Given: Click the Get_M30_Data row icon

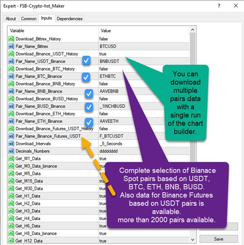Looking at the screenshot, I should click(x=11, y=188).
